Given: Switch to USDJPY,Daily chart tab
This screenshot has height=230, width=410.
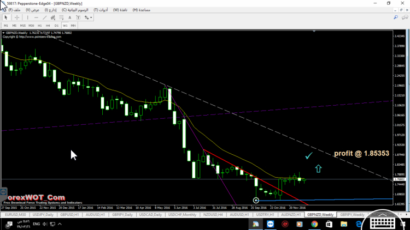Looking at the screenshot, I should pyautogui.click(x=43, y=215).
